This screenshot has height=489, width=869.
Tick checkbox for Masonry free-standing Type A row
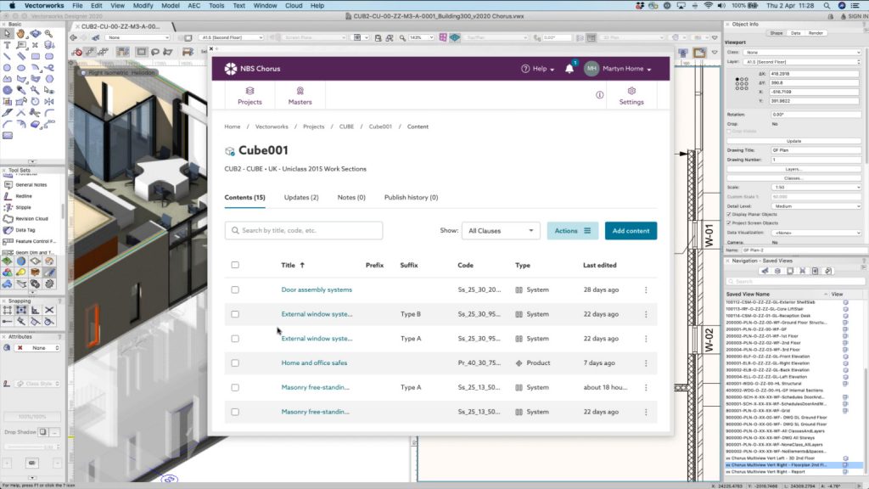(235, 387)
